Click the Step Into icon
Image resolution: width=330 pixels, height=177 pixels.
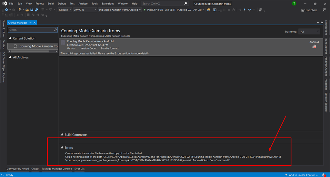tap(245, 10)
